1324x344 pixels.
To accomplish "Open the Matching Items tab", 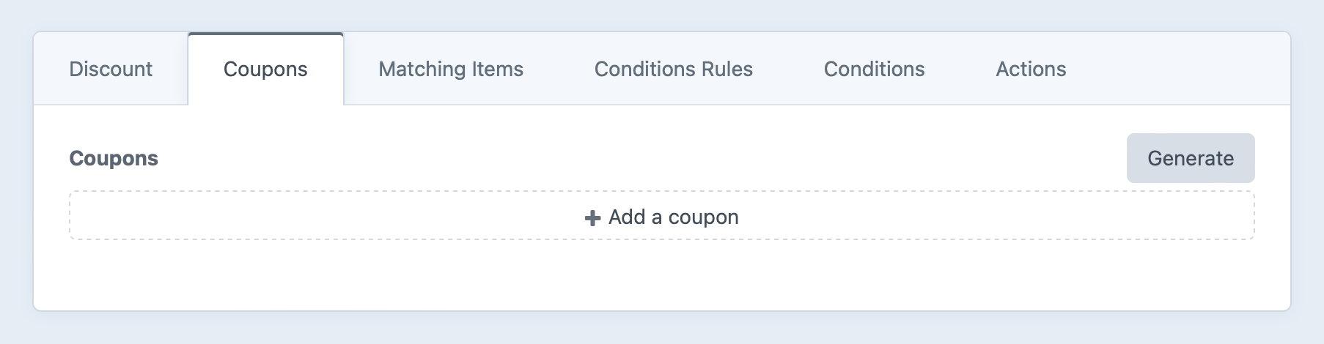I will [451, 69].
